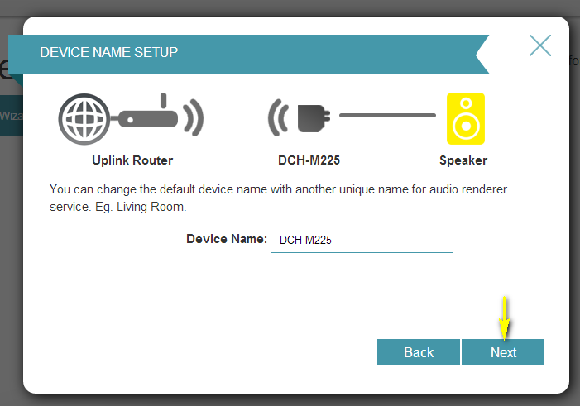Click the instruction text about changing device name

pos(277,189)
